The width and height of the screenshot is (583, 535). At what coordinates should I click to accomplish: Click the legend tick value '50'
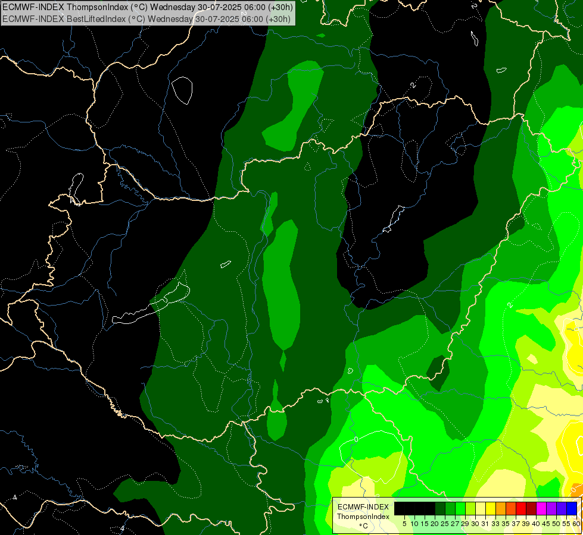tap(557, 524)
